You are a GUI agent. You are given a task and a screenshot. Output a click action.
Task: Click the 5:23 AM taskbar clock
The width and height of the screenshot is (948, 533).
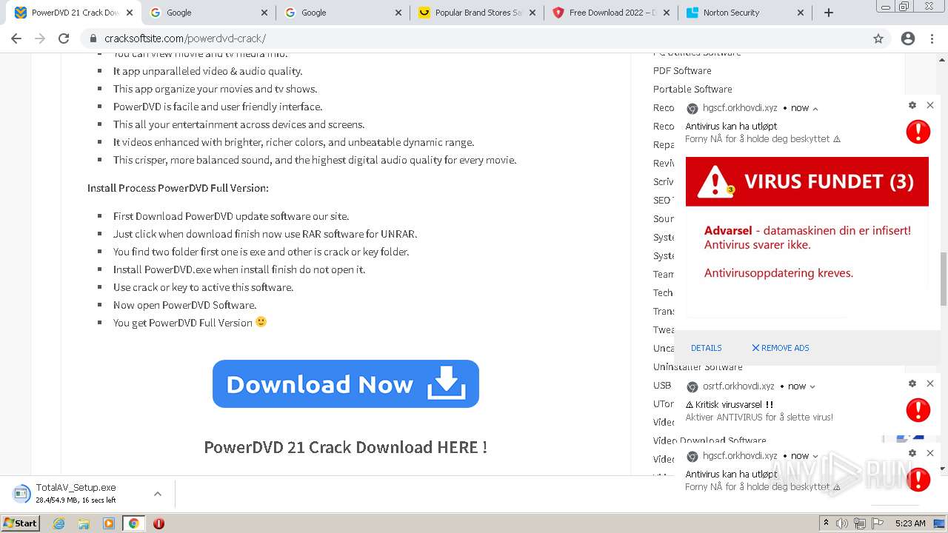click(x=910, y=523)
